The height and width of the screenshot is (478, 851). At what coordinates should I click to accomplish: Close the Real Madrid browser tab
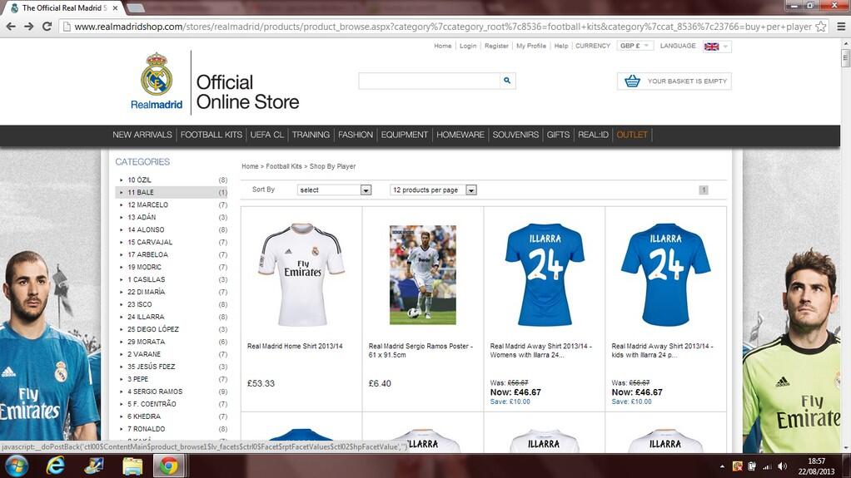pyautogui.click(x=115, y=8)
